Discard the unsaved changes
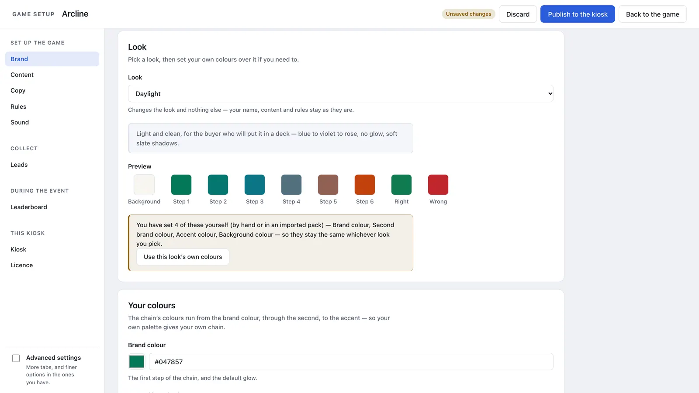Image resolution: width=699 pixels, height=393 pixels. pyautogui.click(x=518, y=14)
